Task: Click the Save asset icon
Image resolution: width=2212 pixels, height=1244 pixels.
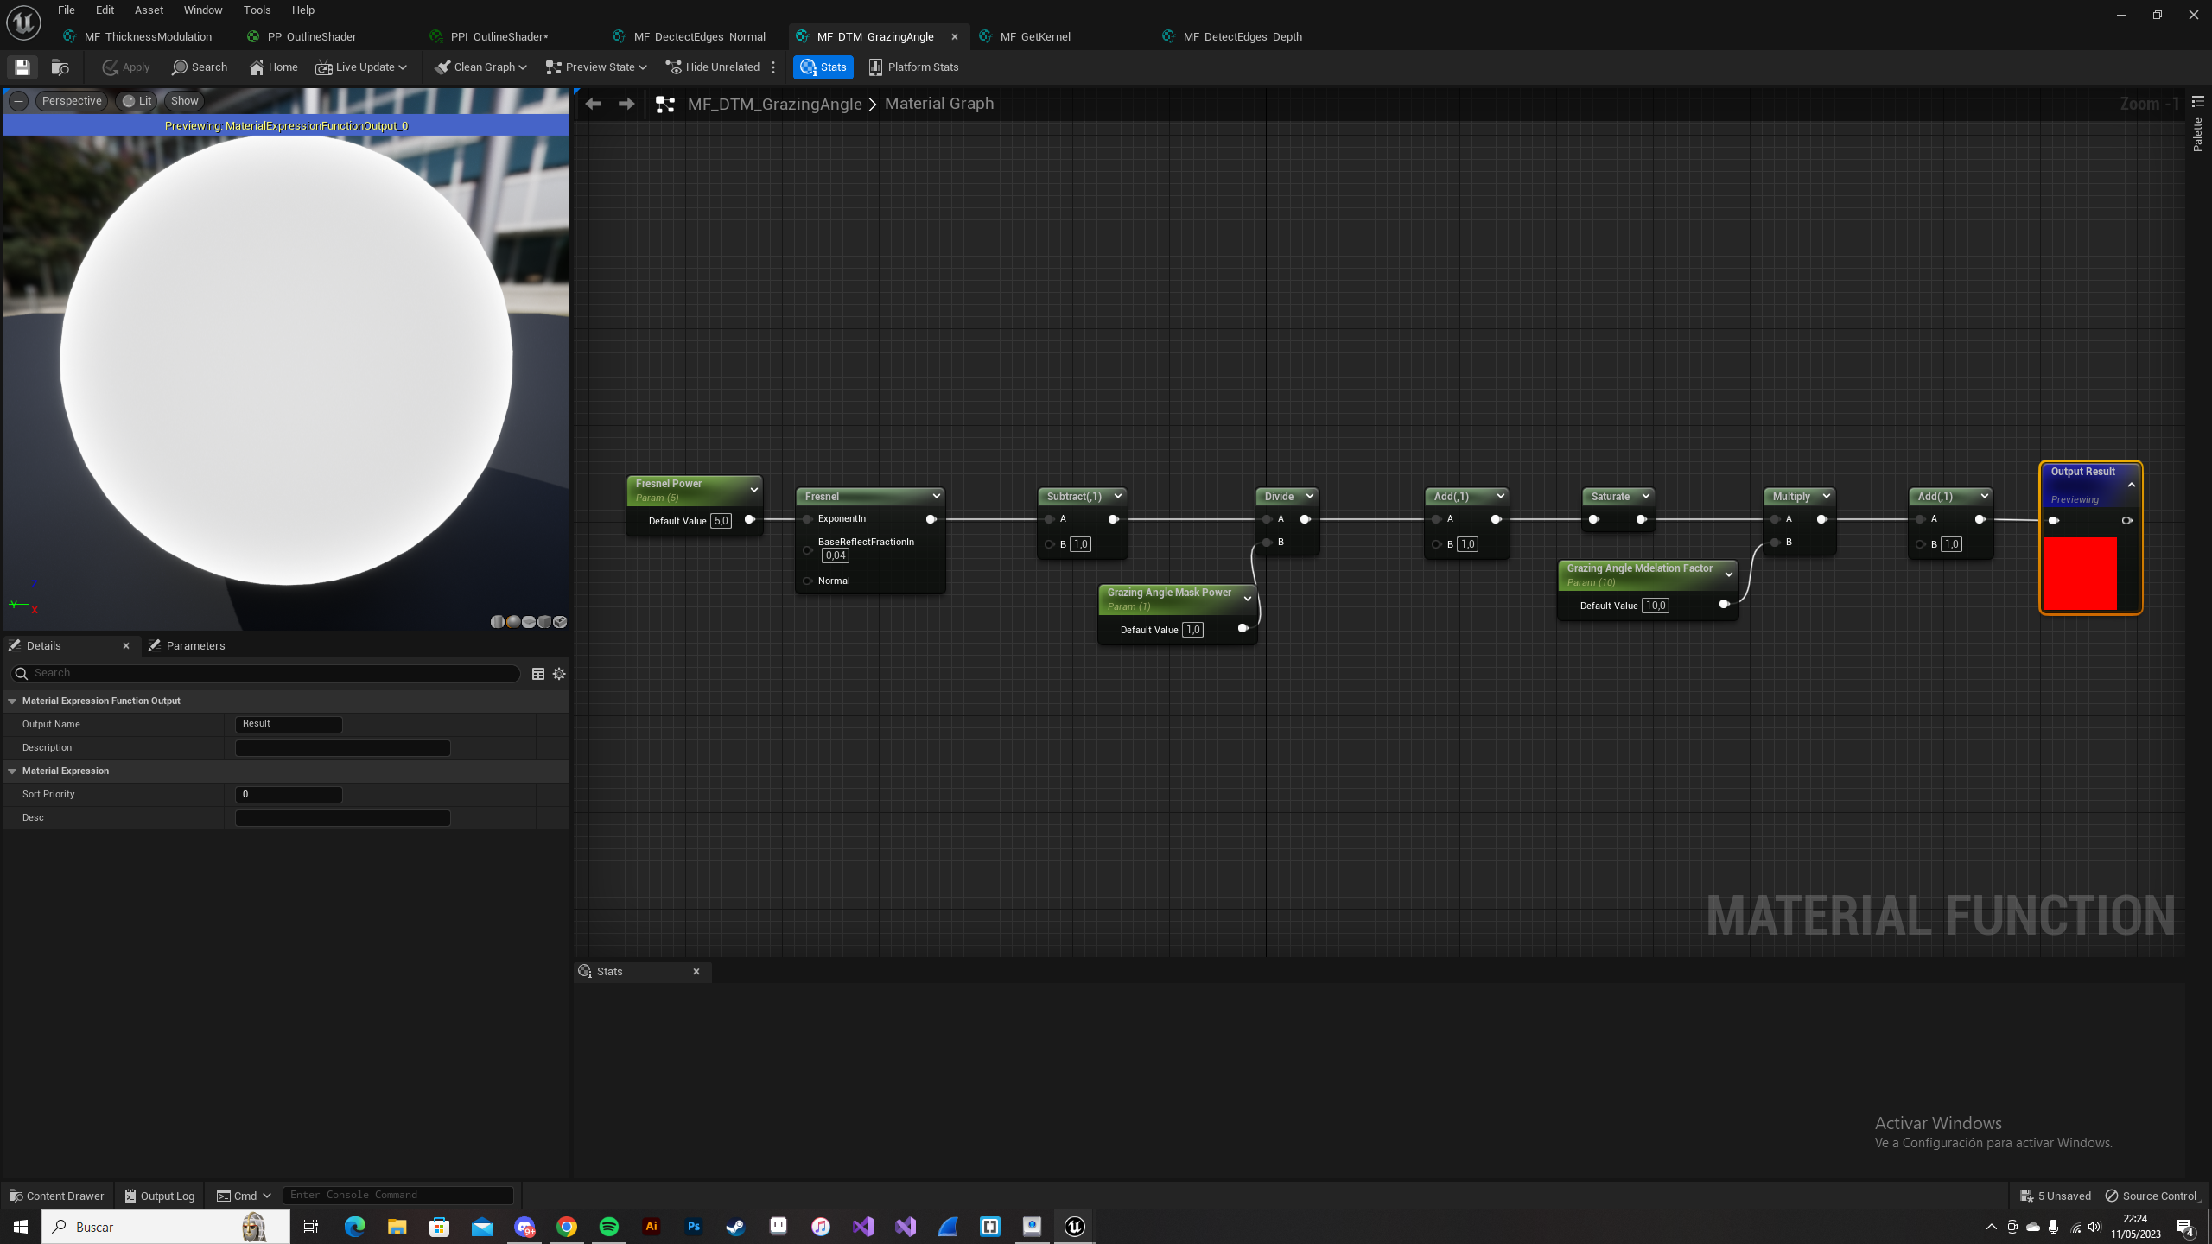Action: click(22, 67)
